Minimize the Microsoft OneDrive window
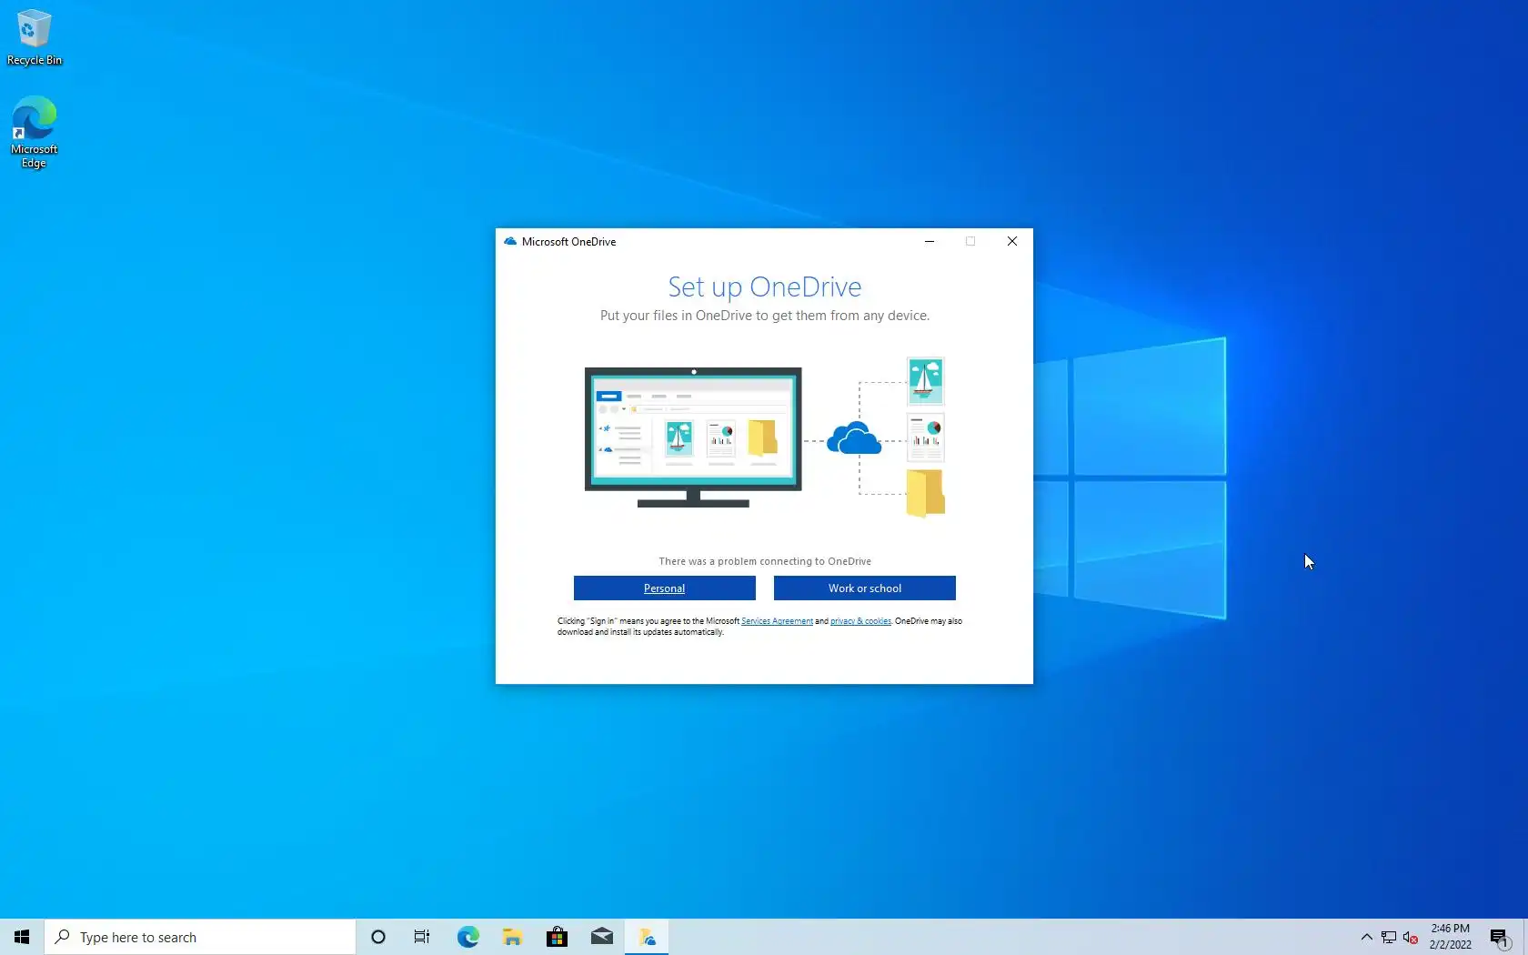This screenshot has width=1528, height=955. click(930, 241)
